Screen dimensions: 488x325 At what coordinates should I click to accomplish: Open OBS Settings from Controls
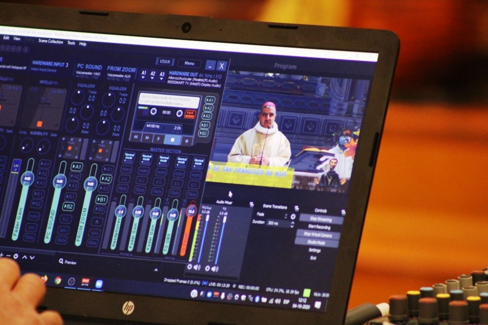coord(314,250)
